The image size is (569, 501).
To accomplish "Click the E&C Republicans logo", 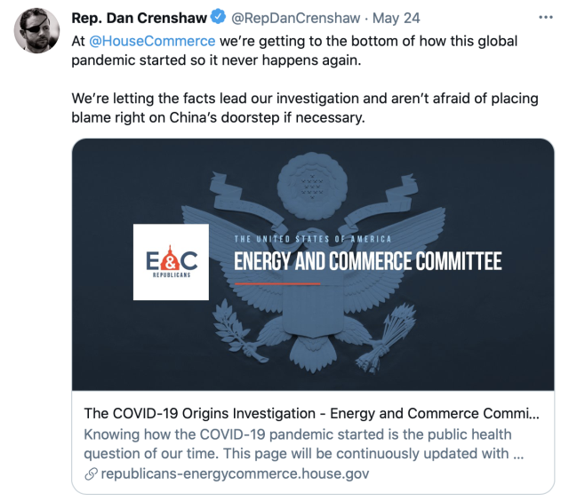I will 171,262.
